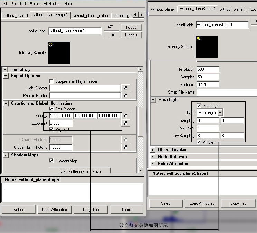
Task: Click the go-to-input-connection arrow icon
Action: coord(111,27)
